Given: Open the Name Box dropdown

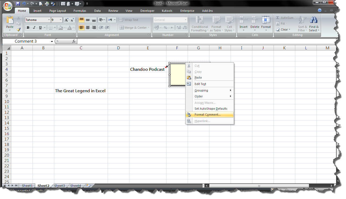Looking at the screenshot, I should tap(52, 41).
